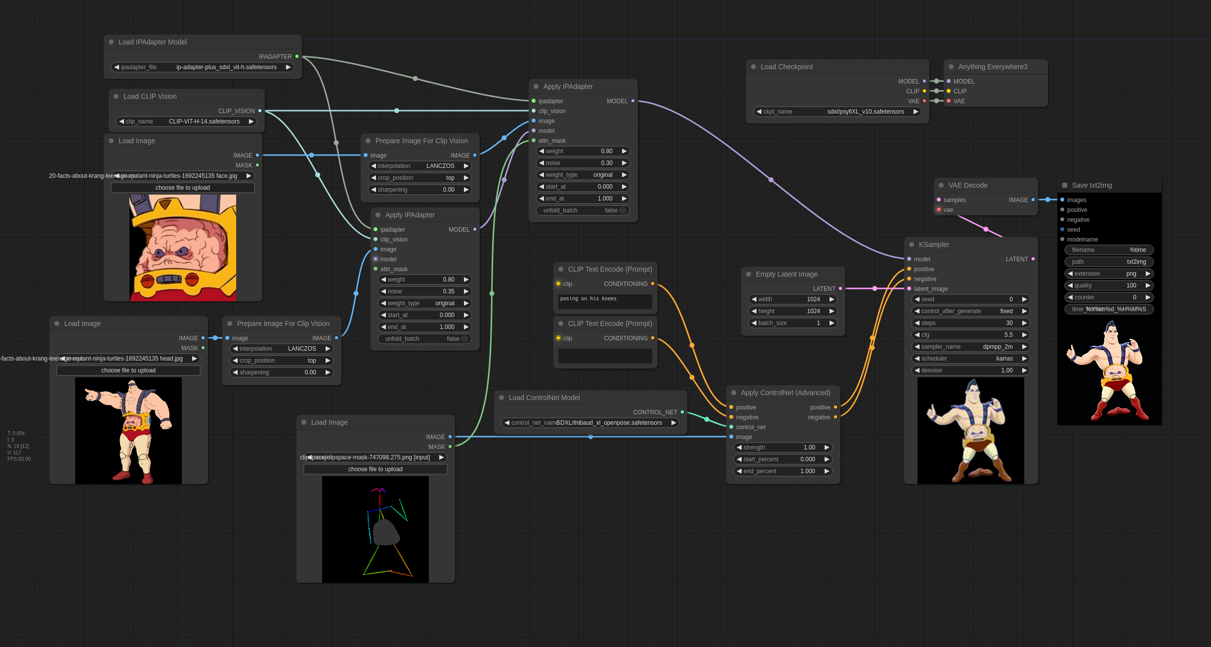Choose file to upload for head.jpg image
This screenshot has width=1211, height=647.
[128, 370]
